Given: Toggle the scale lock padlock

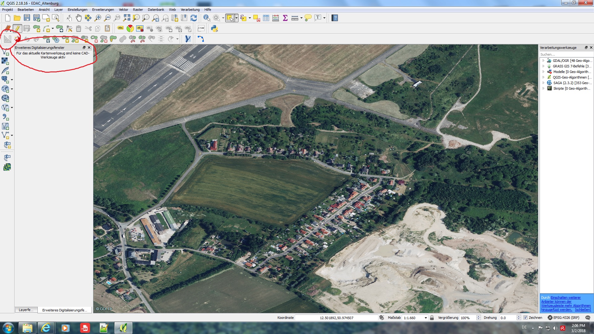Looking at the screenshot, I should point(432,318).
